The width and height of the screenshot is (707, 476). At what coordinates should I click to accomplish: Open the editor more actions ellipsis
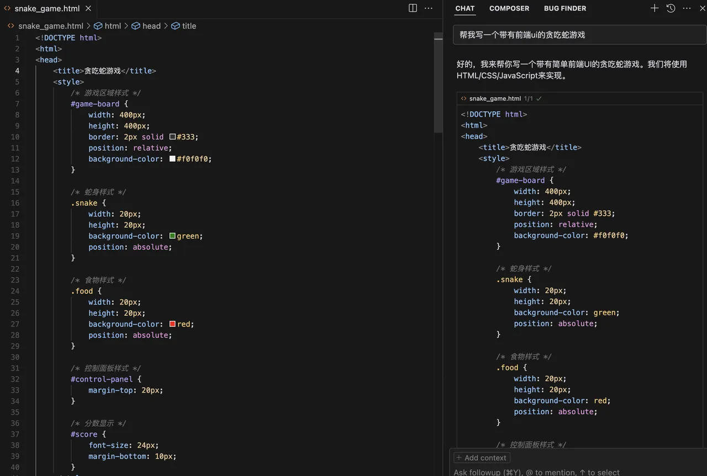tap(429, 8)
